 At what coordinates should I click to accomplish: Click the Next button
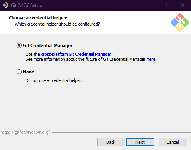[140, 142]
